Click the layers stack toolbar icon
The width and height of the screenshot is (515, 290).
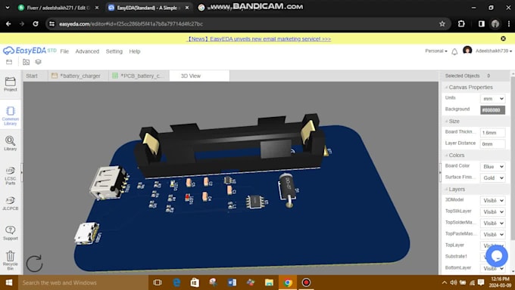click(x=38, y=62)
